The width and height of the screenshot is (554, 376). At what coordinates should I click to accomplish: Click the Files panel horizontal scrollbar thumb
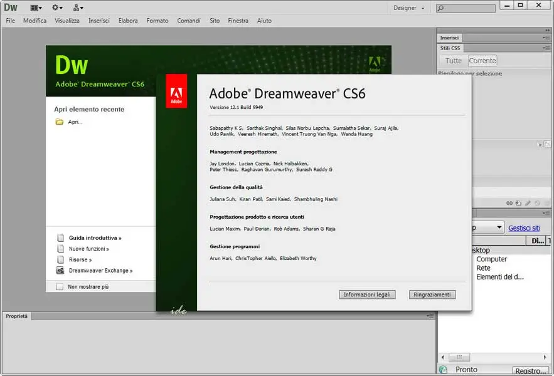pyautogui.click(x=459, y=357)
